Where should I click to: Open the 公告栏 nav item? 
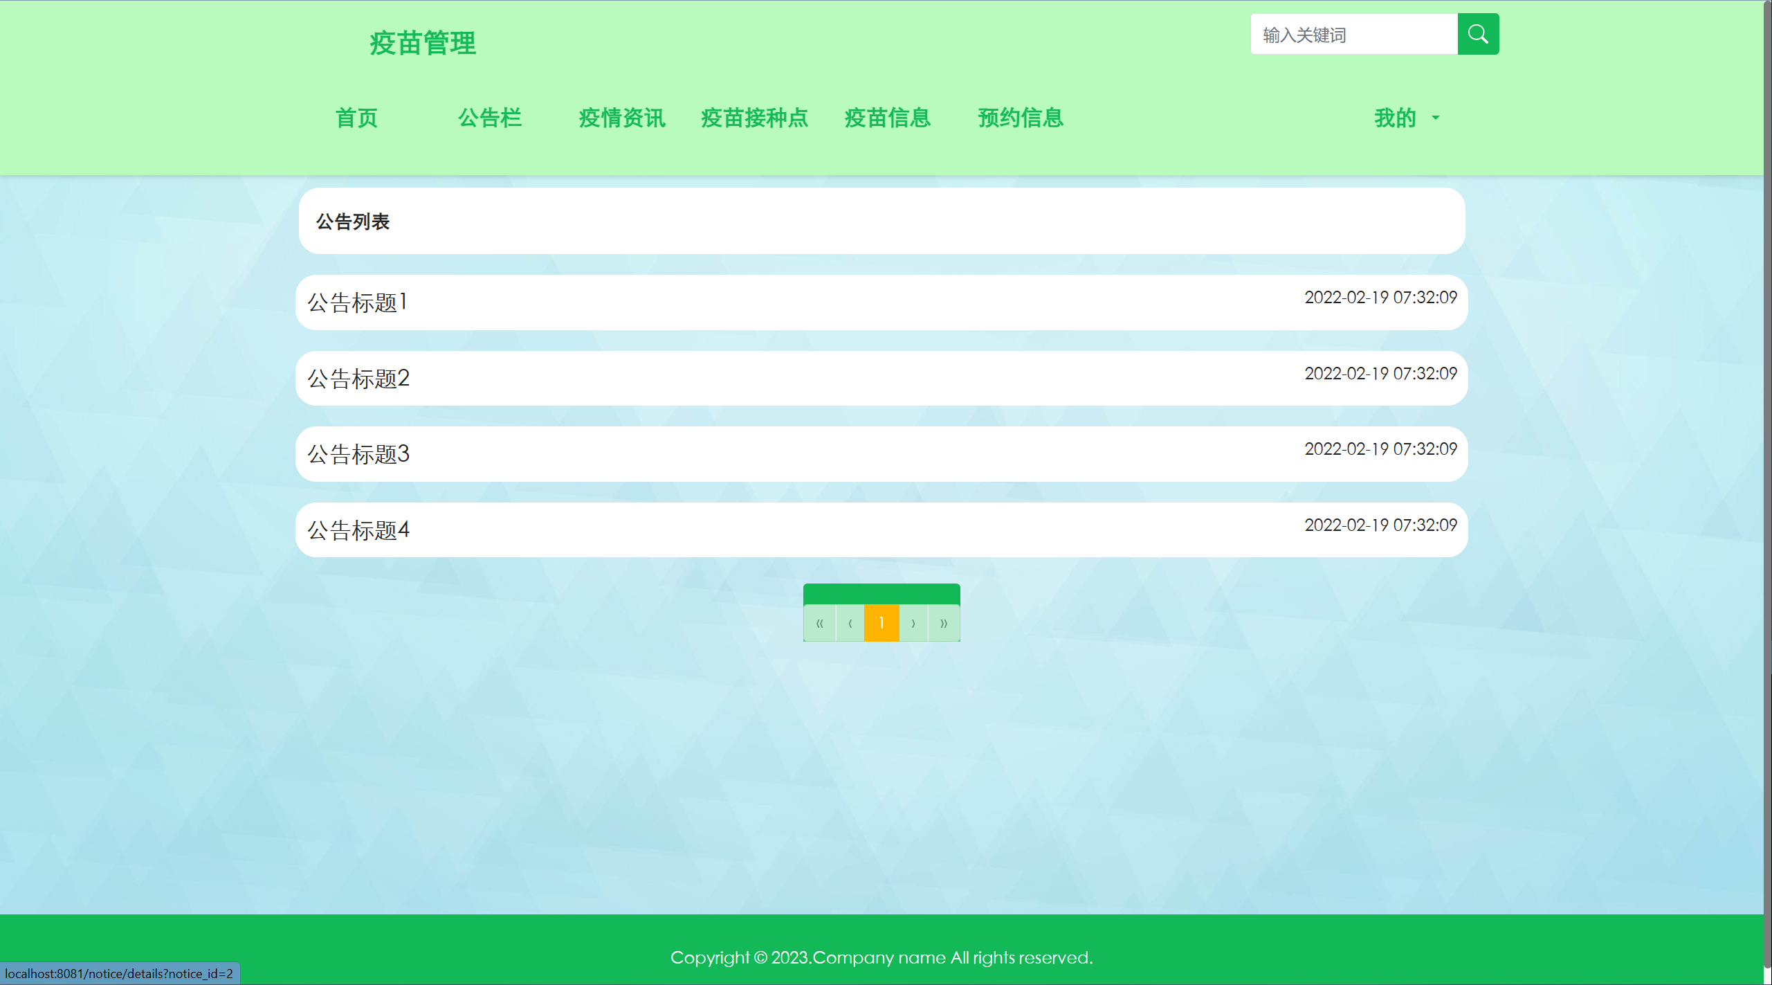pyautogui.click(x=489, y=118)
